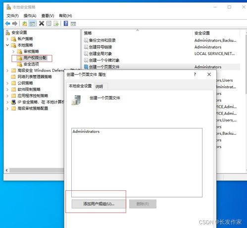Click the Delete X toolbar icon
Viewport: 247px width, 228px height.
pos(42,23)
